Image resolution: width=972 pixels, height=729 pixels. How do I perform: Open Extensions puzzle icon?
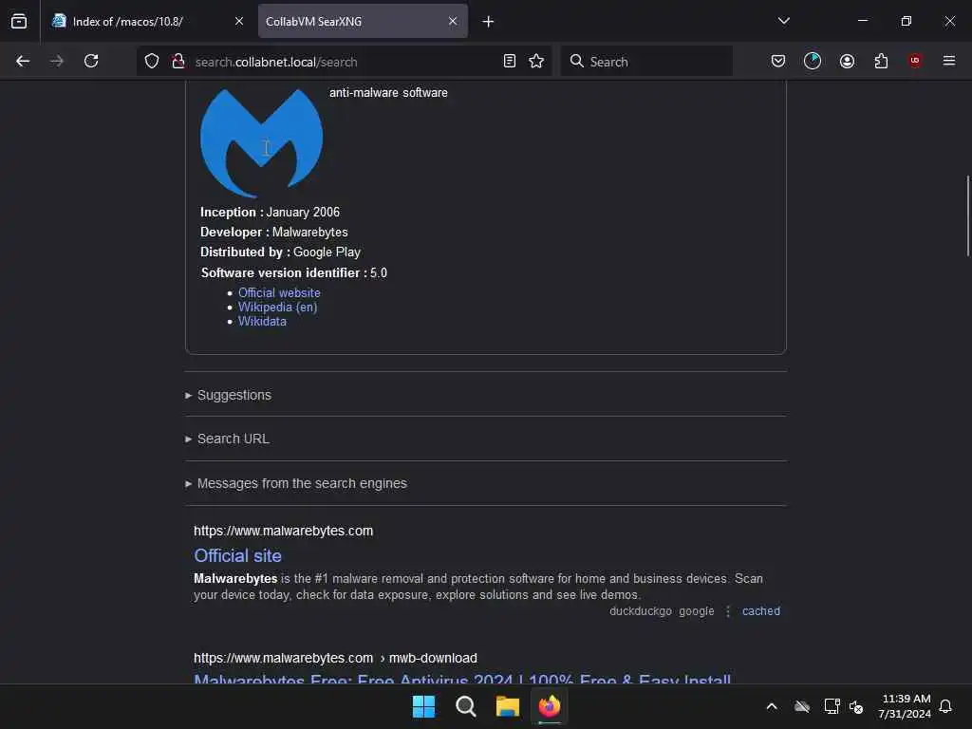[881, 61]
